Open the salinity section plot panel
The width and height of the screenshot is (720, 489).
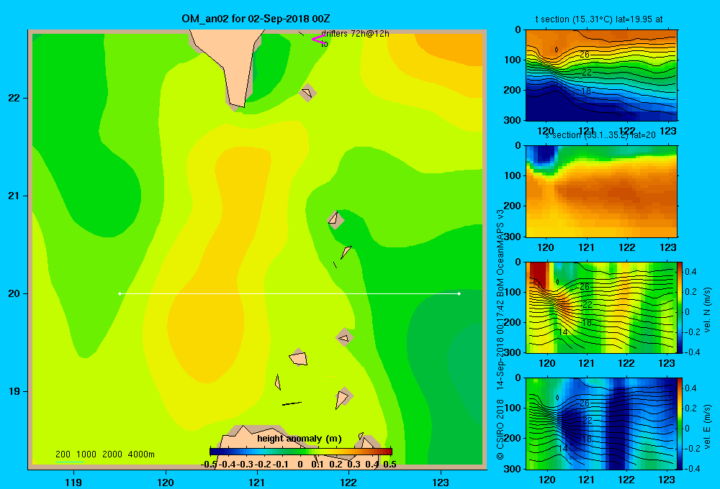tap(601, 191)
